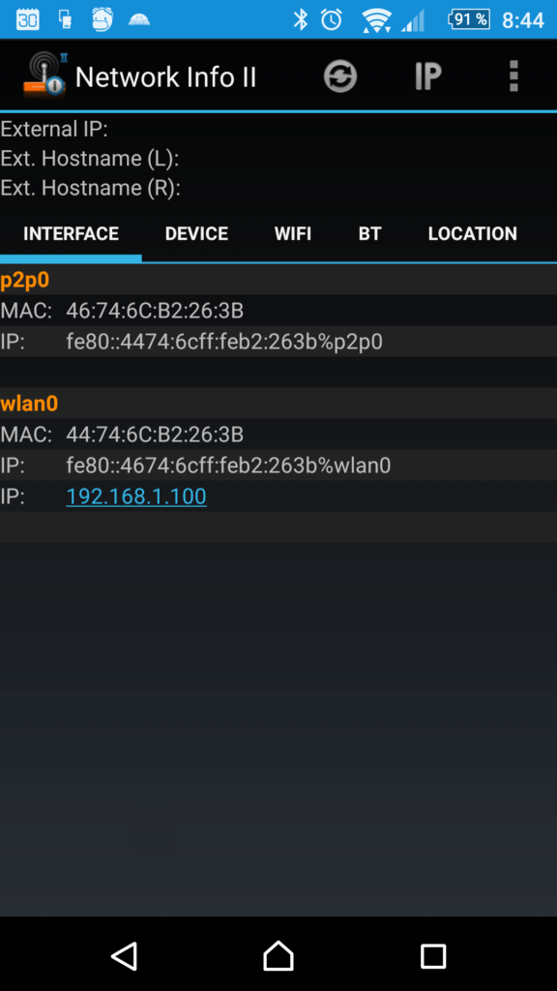This screenshot has height=991, width=557.
Task: Tap the battery 91% indicator
Action: click(x=469, y=19)
